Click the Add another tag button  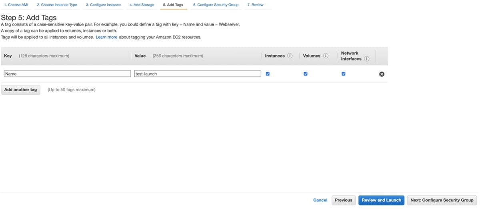point(20,90)
